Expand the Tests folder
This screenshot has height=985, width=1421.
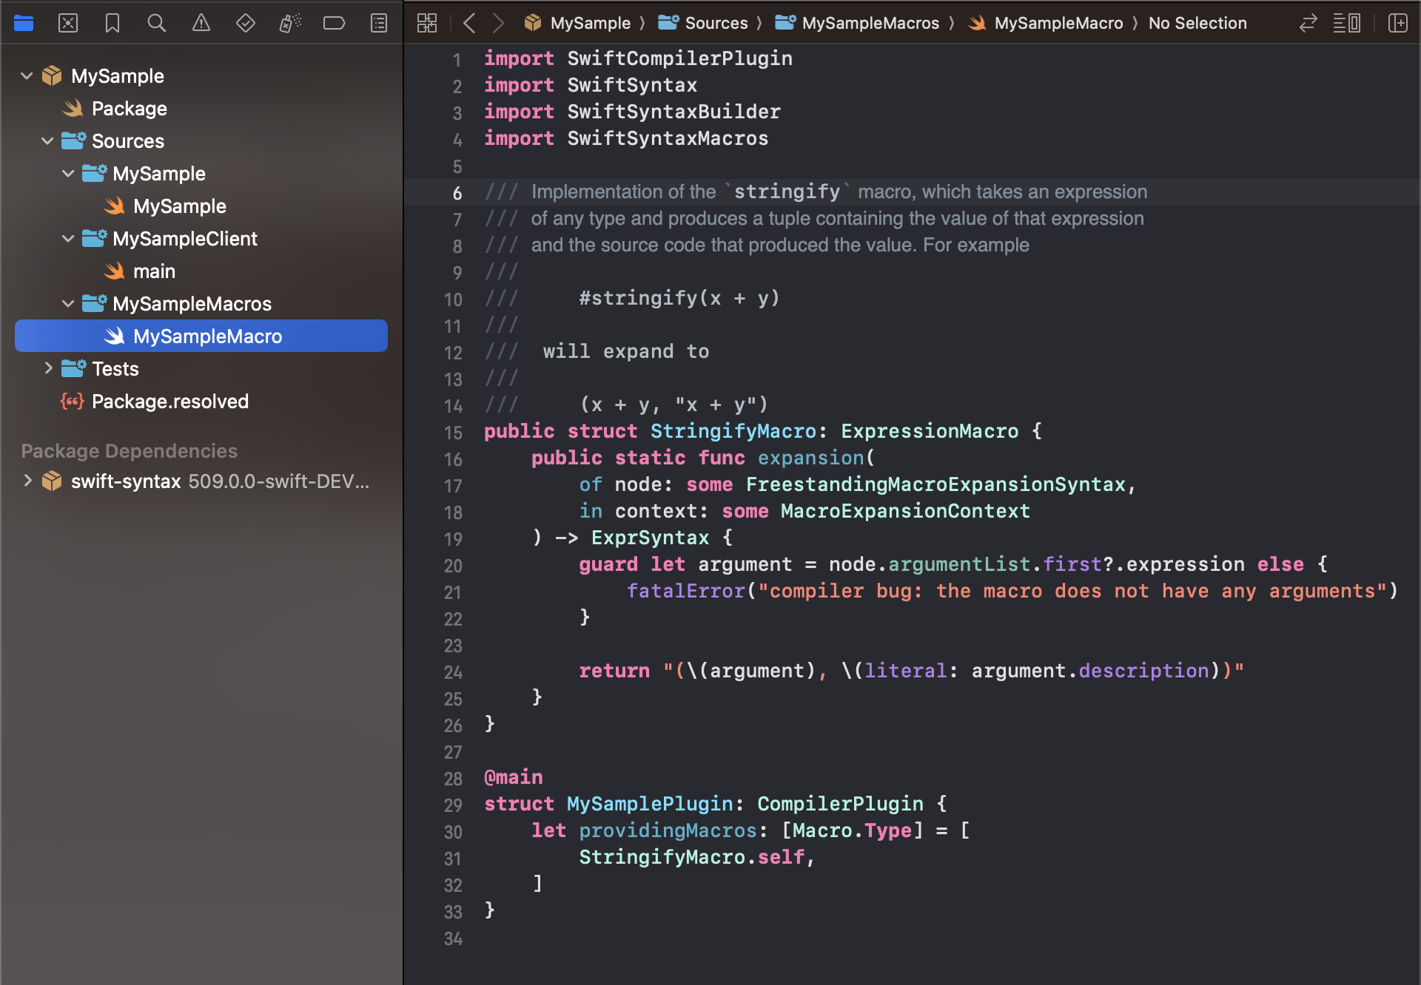click(x=48, y=368)
